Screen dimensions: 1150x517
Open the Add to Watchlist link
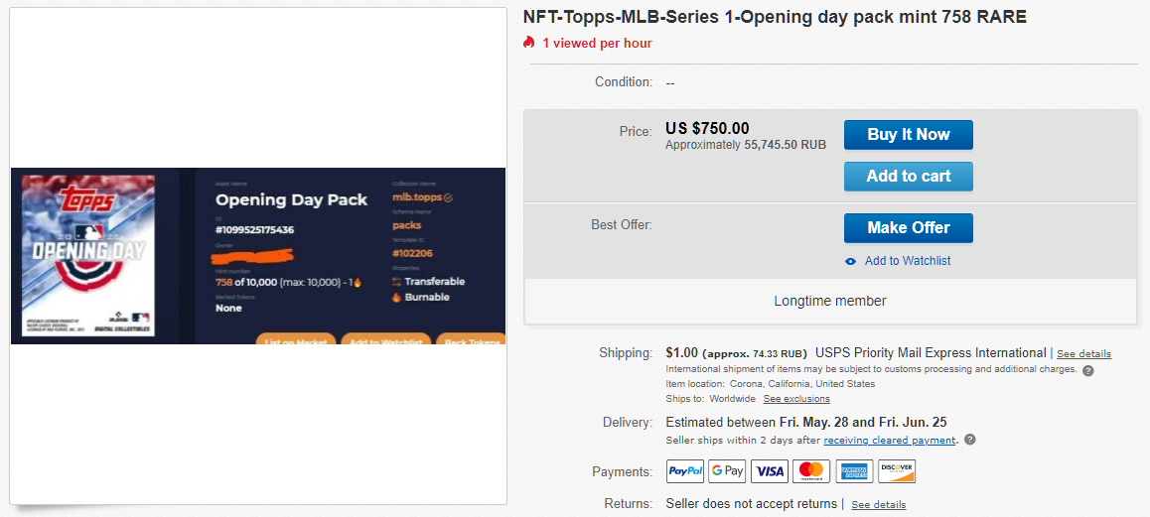pos(907,261)
